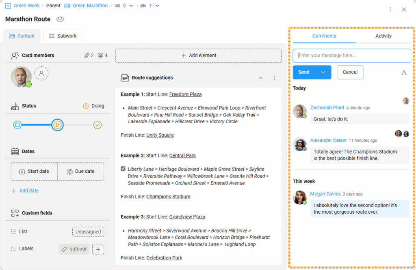
Task: Click the Doing status indicator on slider
Action: [x=57, y=125]
